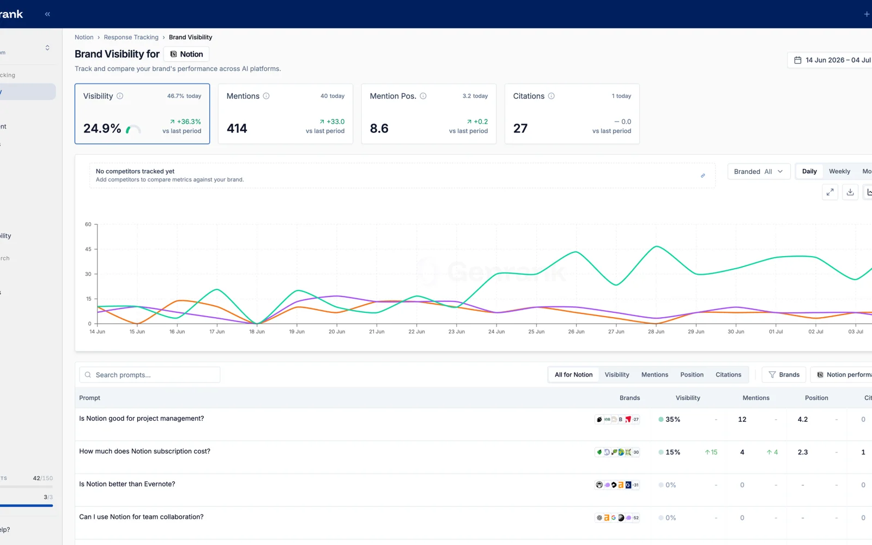The height and width of the screenshot is (545, 872).
Task: Collapse sidebar with double chevron icon
Action: coord(47,14)
